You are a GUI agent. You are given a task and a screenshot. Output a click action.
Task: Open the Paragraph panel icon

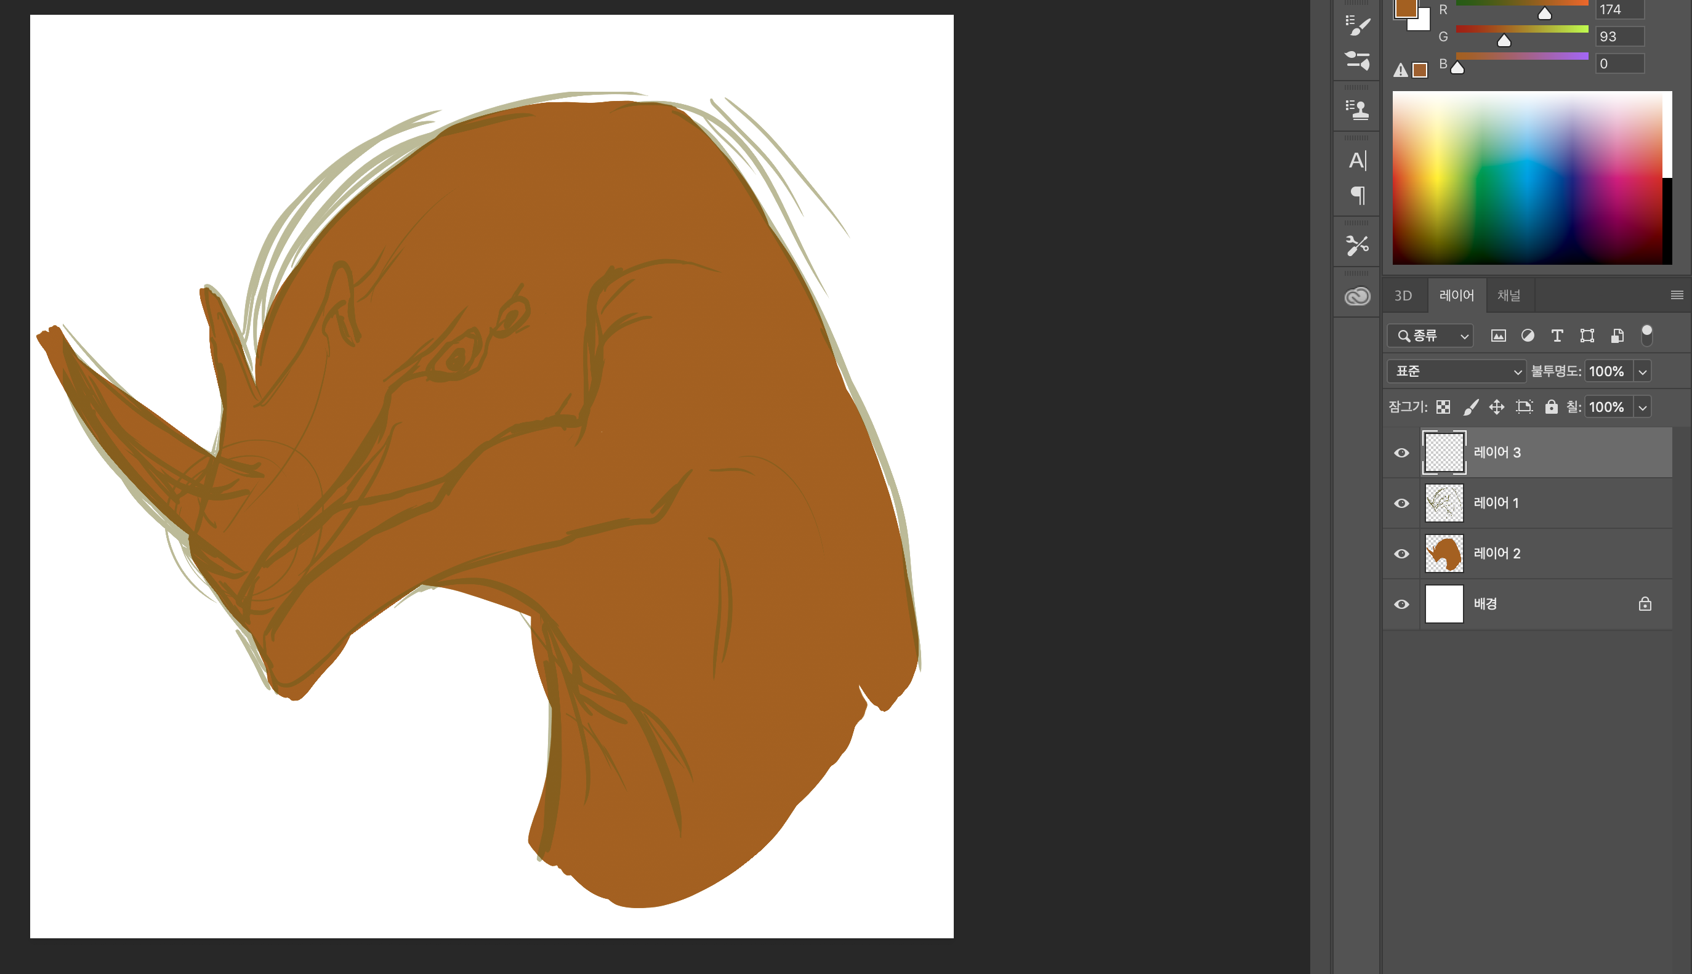tap(1357, 195)
